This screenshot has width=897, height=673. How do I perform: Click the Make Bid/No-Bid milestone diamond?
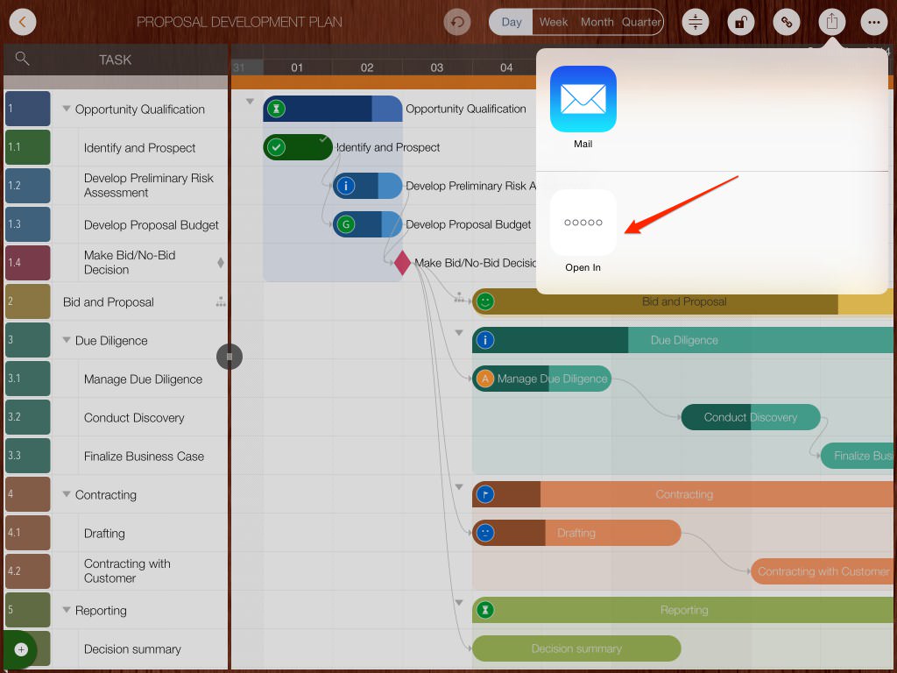point(402,263)
